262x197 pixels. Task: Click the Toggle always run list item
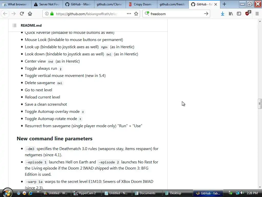coord(44,68)
